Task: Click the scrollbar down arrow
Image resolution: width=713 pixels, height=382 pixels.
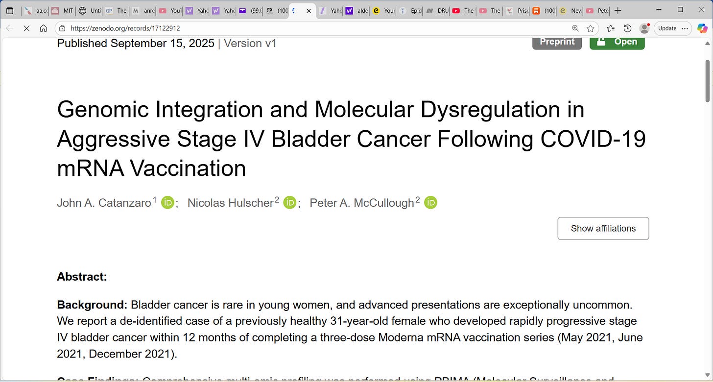Action: point(707,375)
